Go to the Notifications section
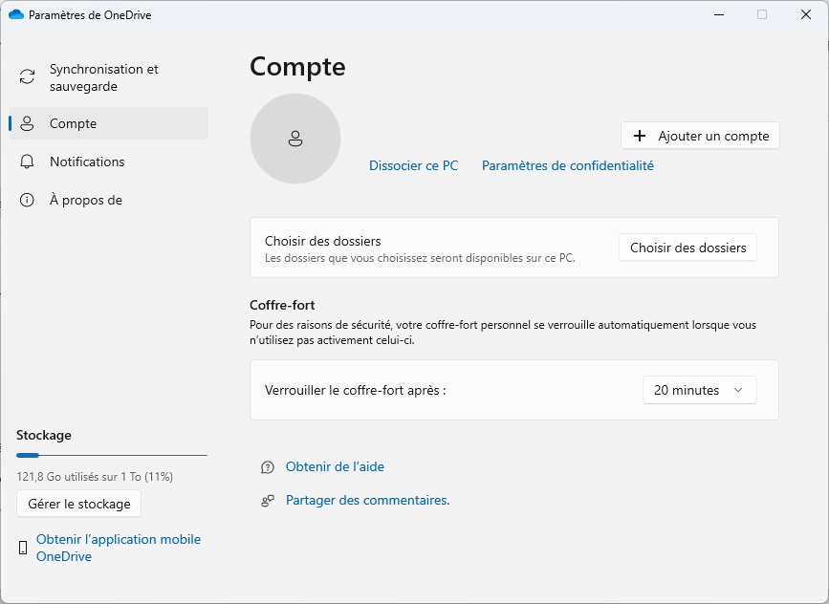This screenshot has width=829, height=604. (x=108, y=162)
